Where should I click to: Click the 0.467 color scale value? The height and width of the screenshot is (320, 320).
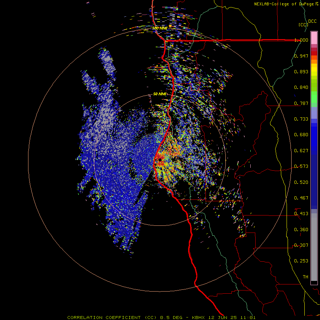[301, 198]
